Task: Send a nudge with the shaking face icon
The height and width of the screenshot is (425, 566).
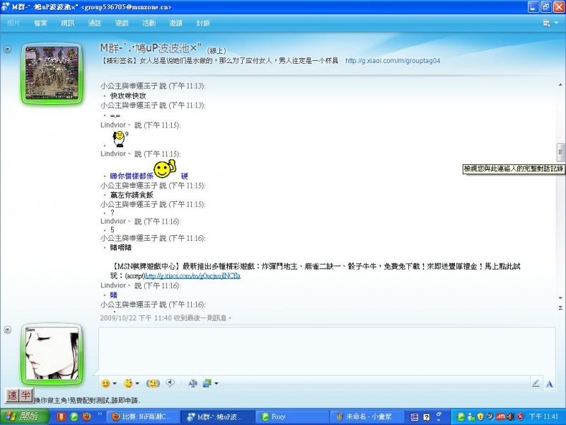Action: pyautogui.click(x=153, y=383)
